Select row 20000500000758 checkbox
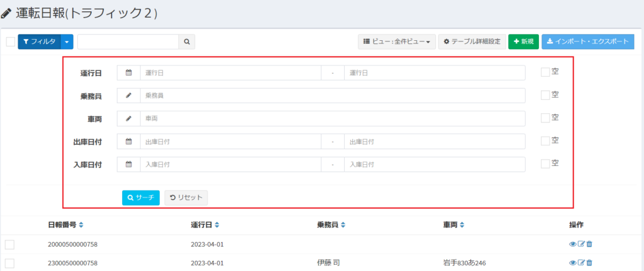Screen dimensions: 644x271 pyautogui.click(x=9, y=245)
